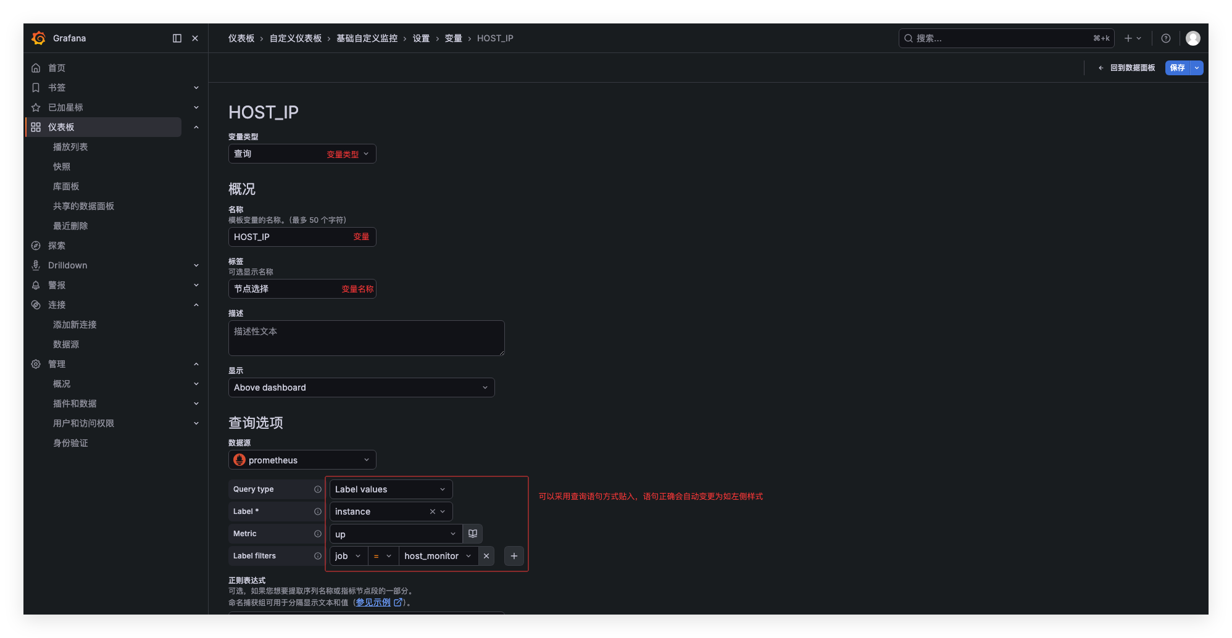Click the 设置 breadcrumb link

pos(422,38)
